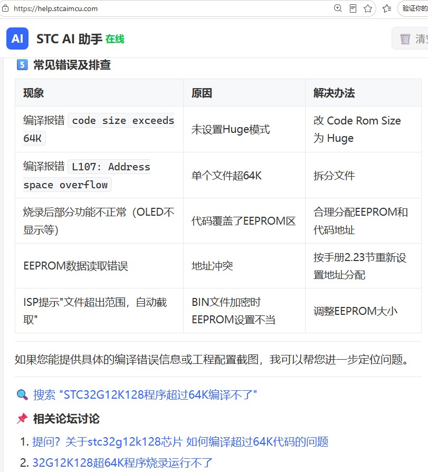Open forum link 32G12K128超64K程序烧录运行不了
The height and width of the screenshot is (472, 428).
pyautogui.click(x=122, y=463)
